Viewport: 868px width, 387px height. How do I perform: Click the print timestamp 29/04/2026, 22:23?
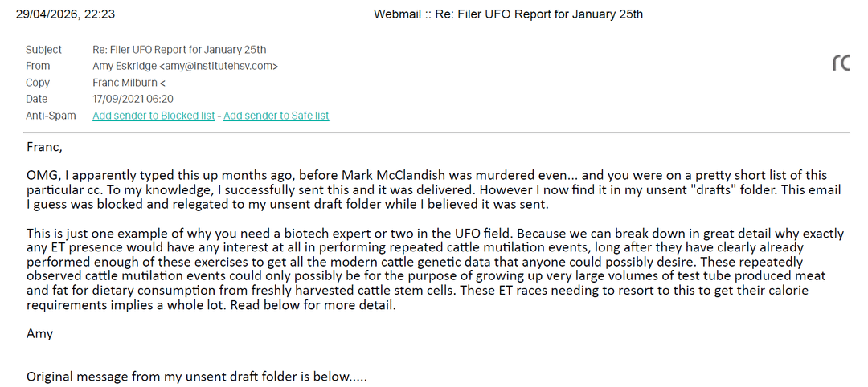60,14
